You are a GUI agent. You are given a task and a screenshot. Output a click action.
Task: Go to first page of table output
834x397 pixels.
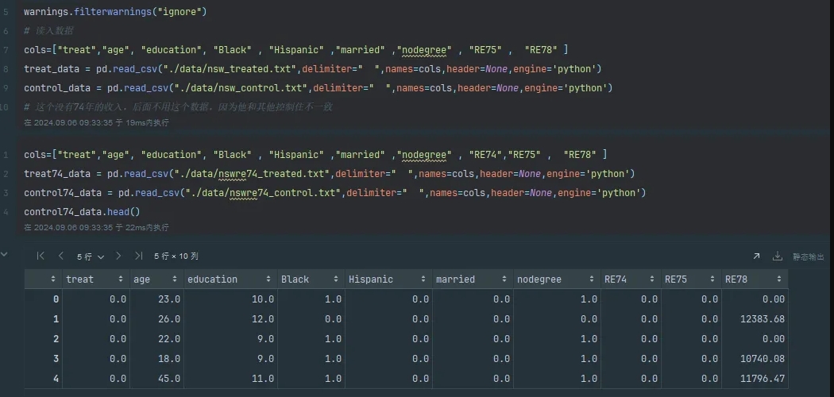[x=41, y=256]
